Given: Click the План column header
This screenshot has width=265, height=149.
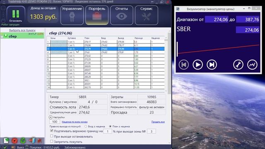Looking at the screenshot, I should (x=87, y=38).
